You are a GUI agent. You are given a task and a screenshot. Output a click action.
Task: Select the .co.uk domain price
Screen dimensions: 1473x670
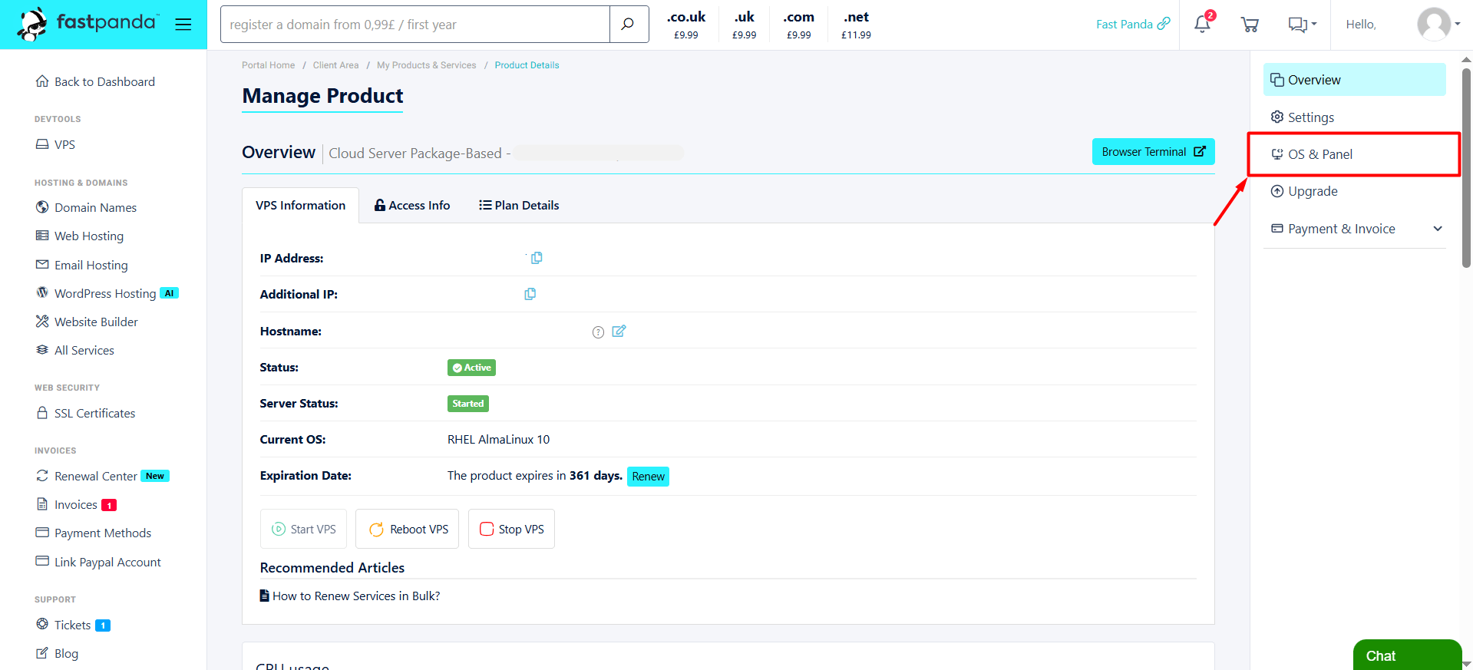tap(686, 25)
